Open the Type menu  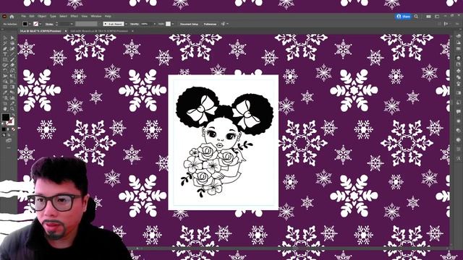tap(53, 16)
